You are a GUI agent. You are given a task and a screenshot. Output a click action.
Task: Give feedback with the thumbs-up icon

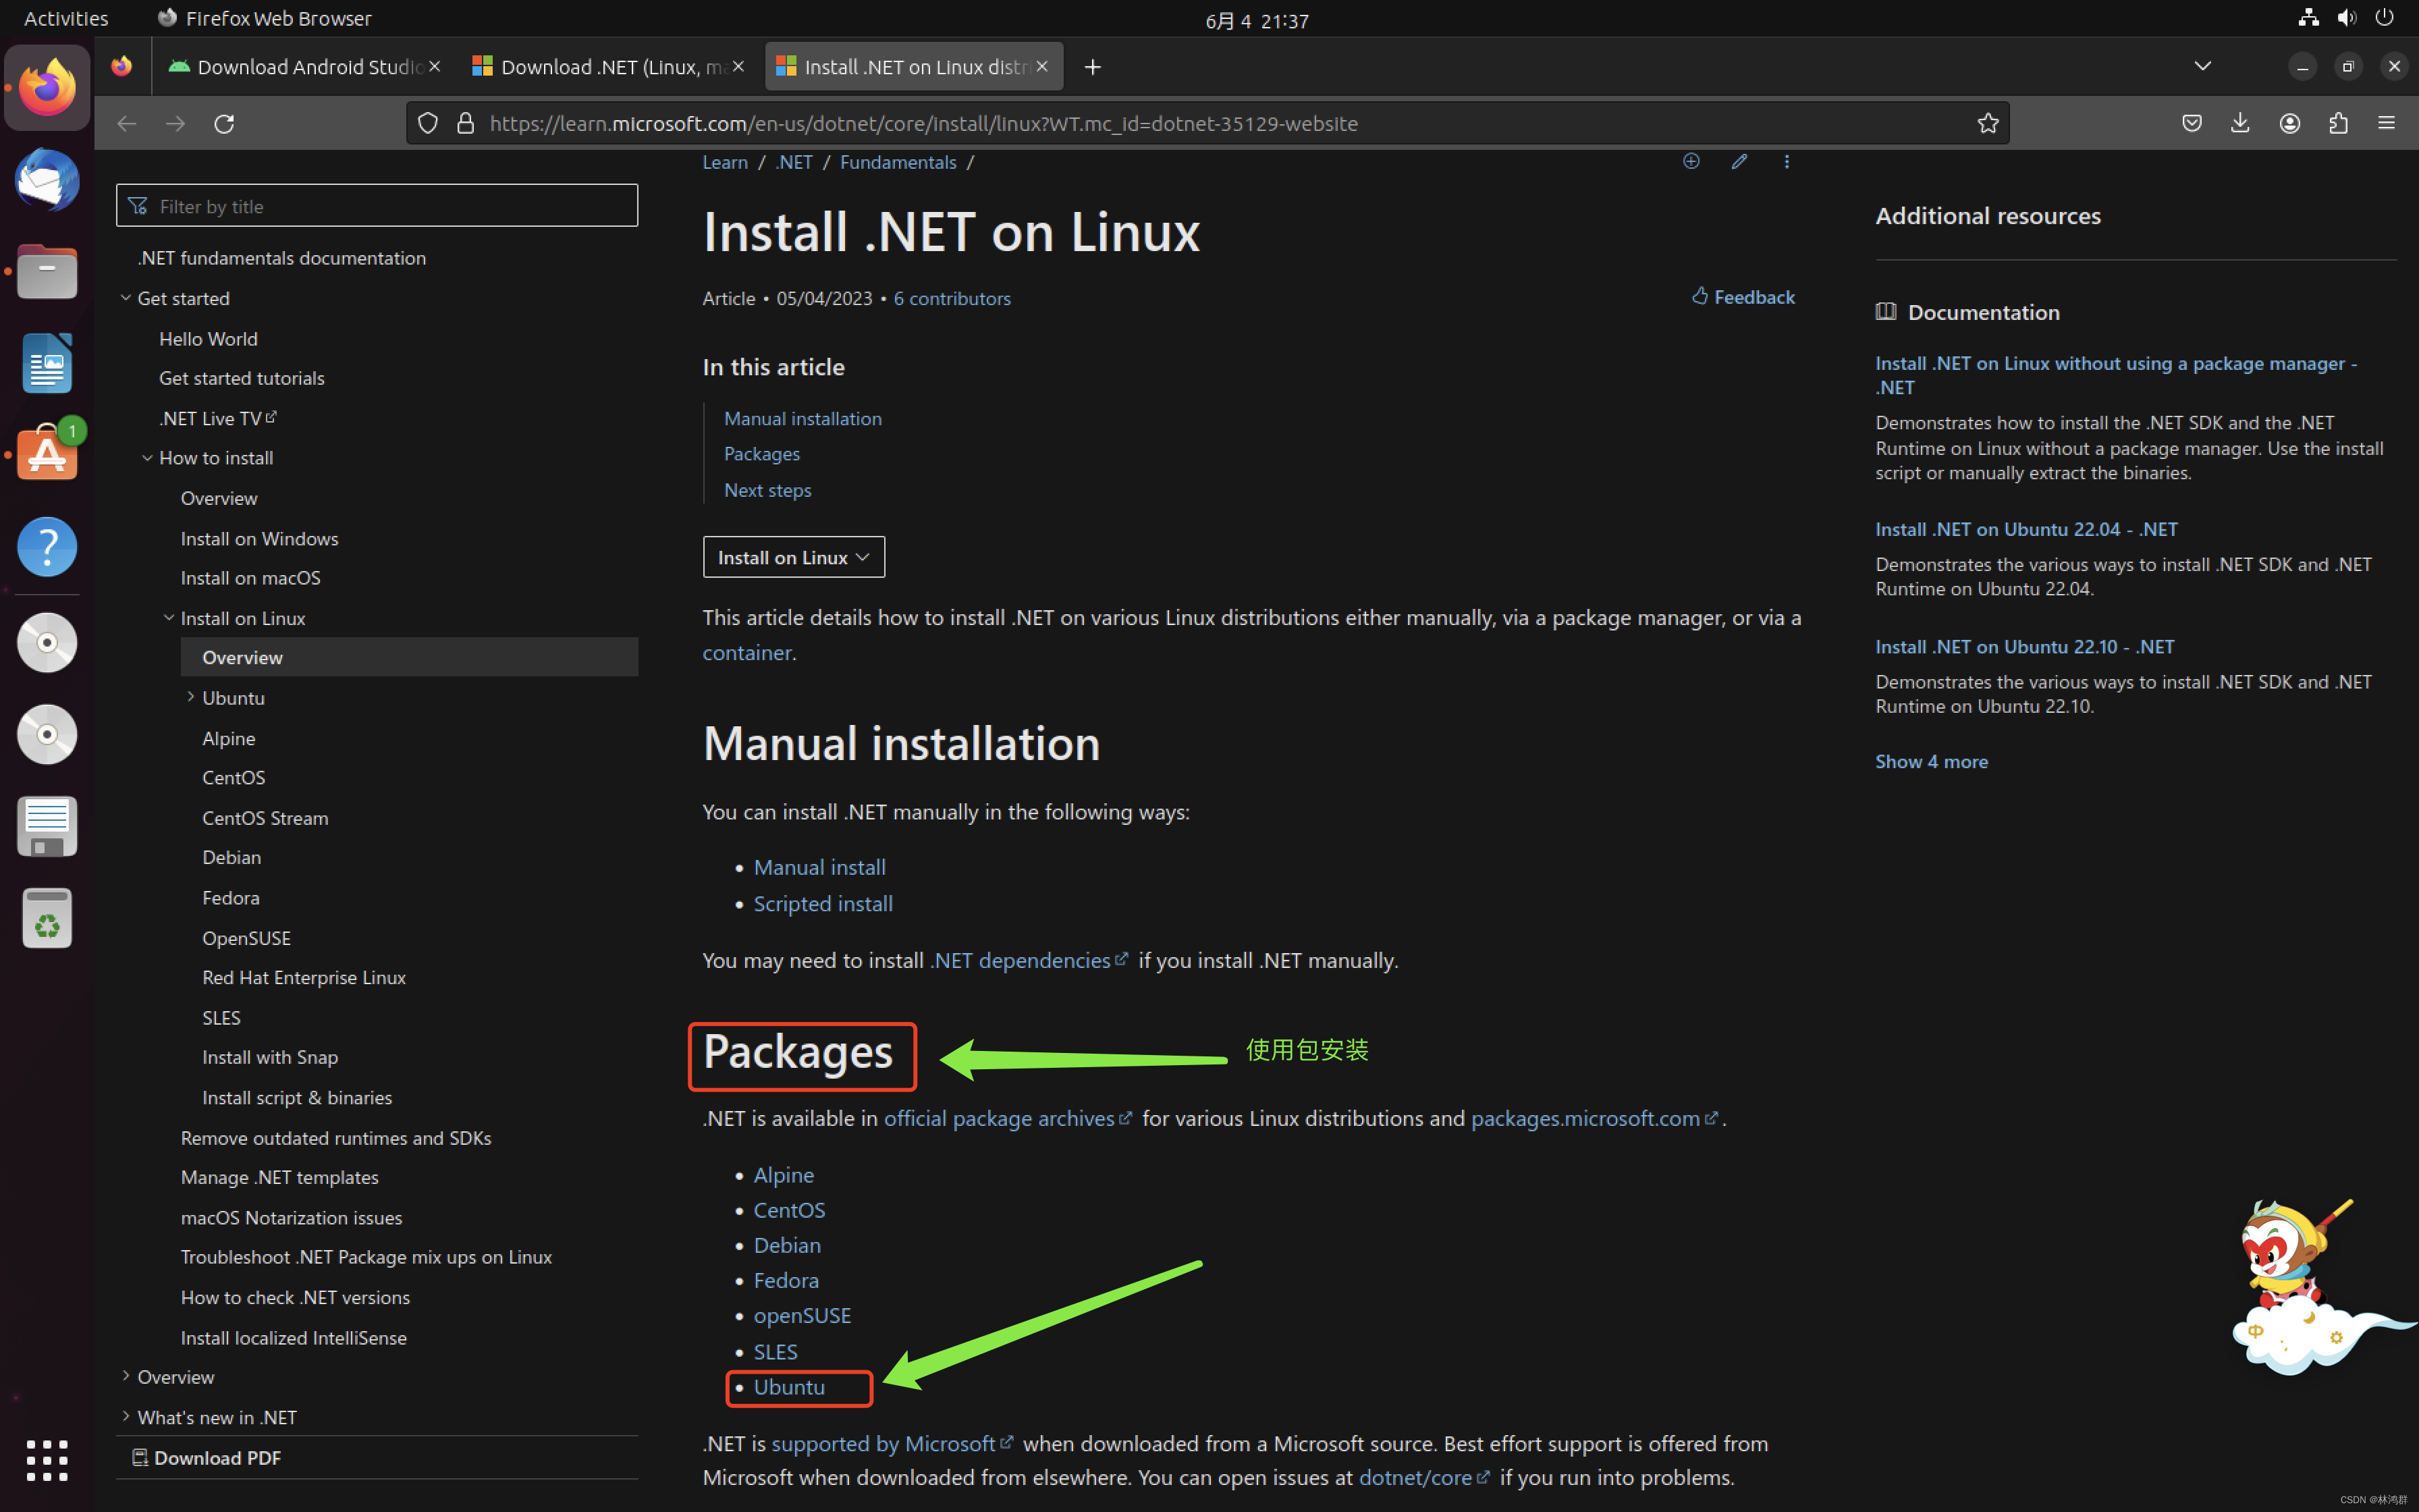pyautogui.click(x=1742, y=297)
